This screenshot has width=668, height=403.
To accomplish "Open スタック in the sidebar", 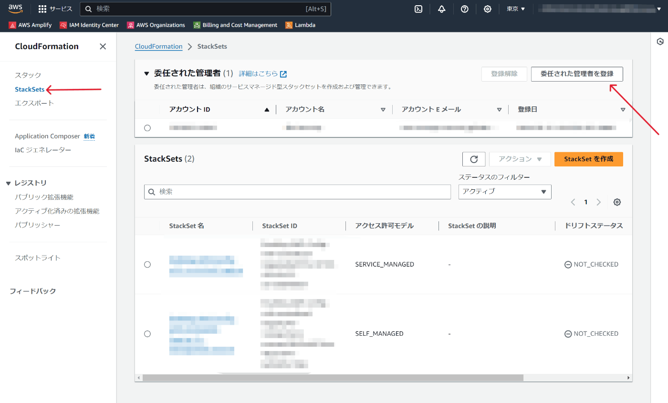I will click(28, 75).
